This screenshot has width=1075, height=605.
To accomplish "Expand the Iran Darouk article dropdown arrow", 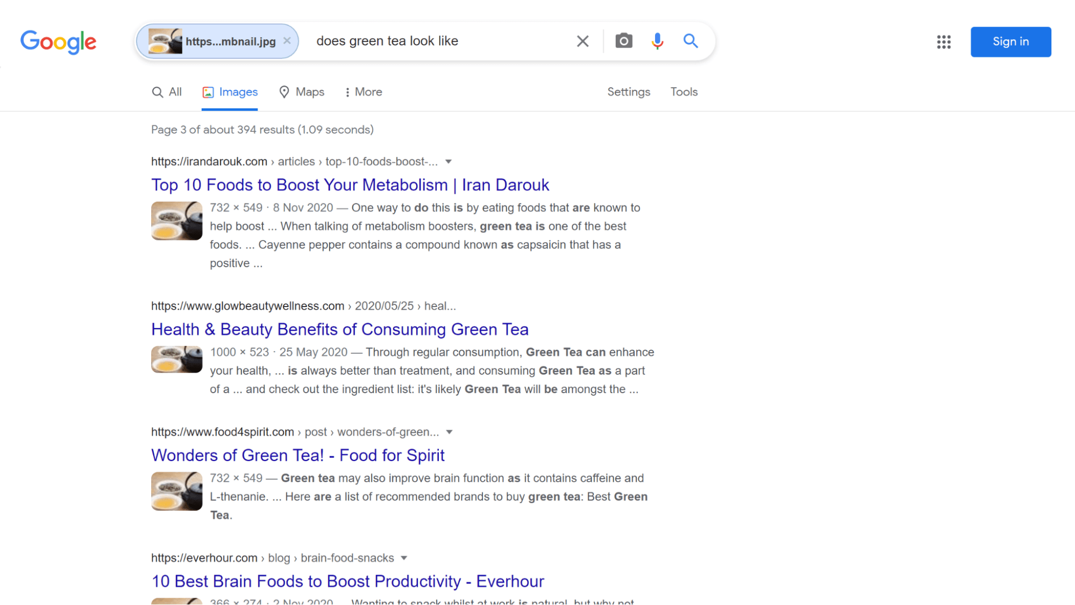I will (x=449, y=161).
